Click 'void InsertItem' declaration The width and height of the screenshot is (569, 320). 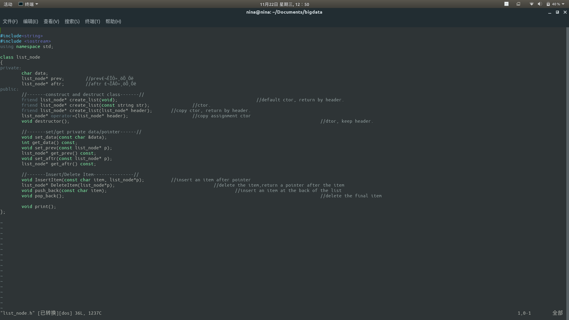pyautogui.click(x=83, y=180)
